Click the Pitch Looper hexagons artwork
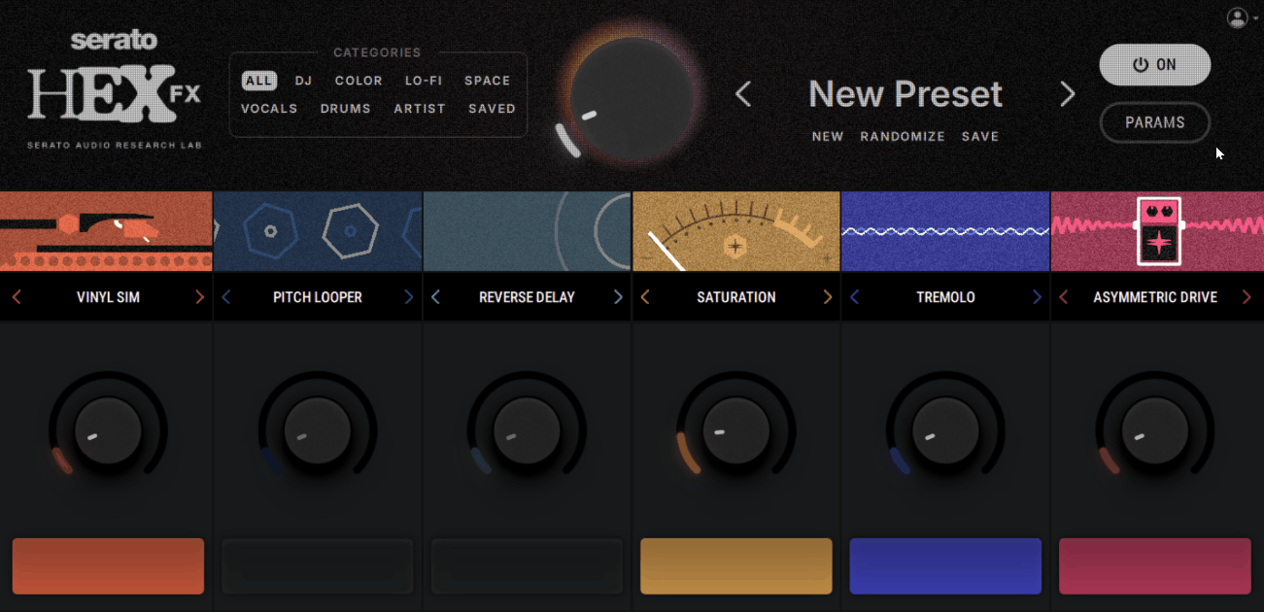 318,231
